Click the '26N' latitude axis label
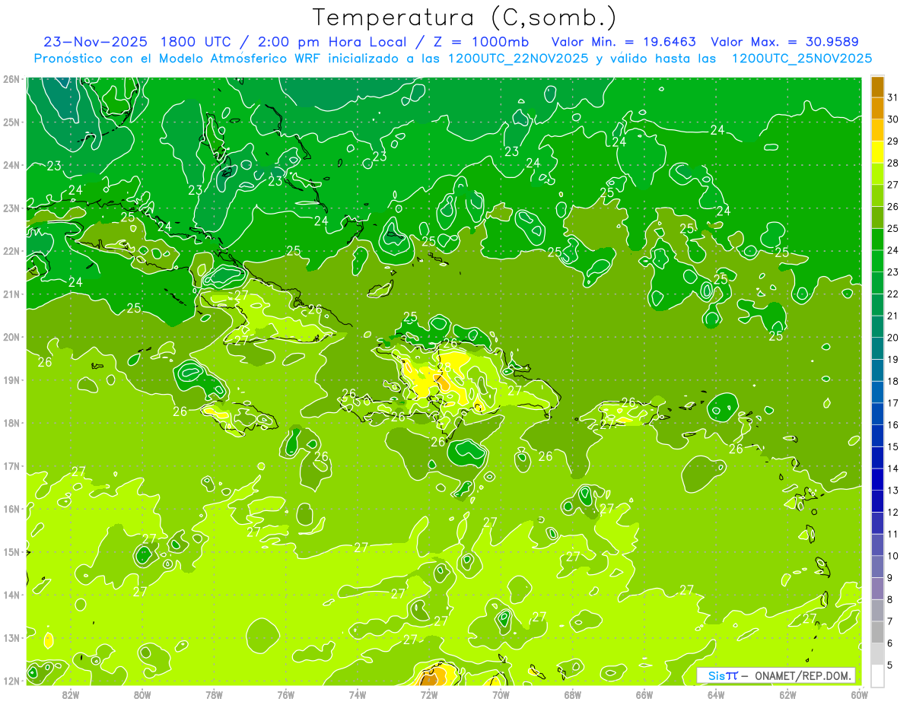 coord(11,79)
